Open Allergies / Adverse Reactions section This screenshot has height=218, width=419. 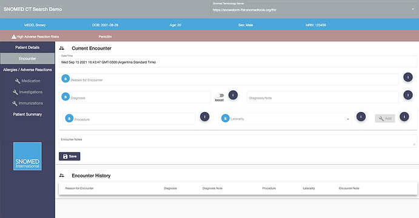click(27, 70)
